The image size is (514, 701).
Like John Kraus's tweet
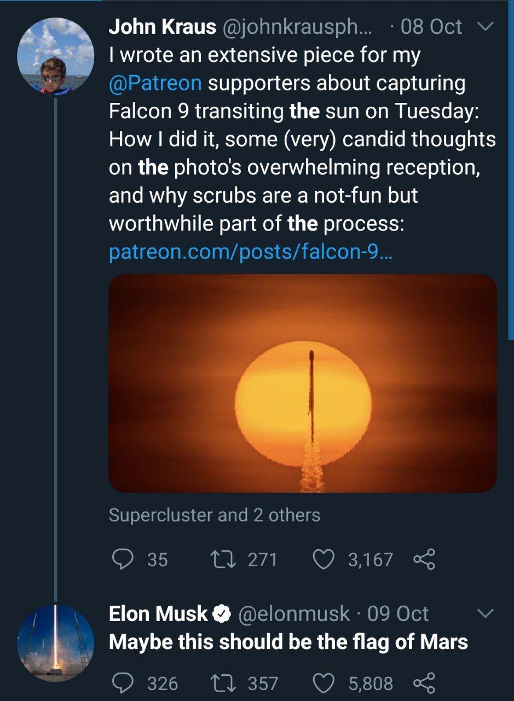click(x=324, y=559)
